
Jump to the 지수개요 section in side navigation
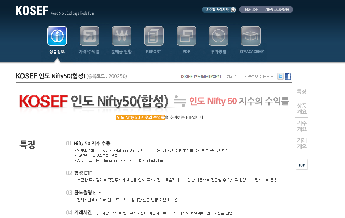tap(302, 126)
